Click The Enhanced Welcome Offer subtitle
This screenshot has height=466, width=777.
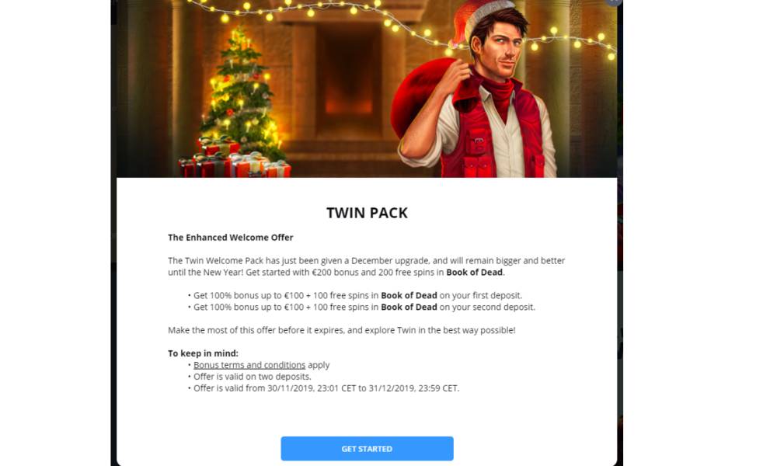(231, 237)
